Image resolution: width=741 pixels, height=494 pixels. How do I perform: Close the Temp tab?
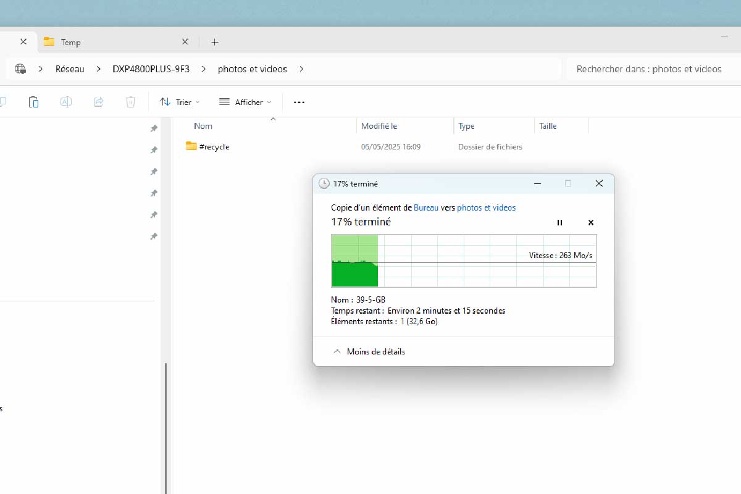(x=185, y=42)
